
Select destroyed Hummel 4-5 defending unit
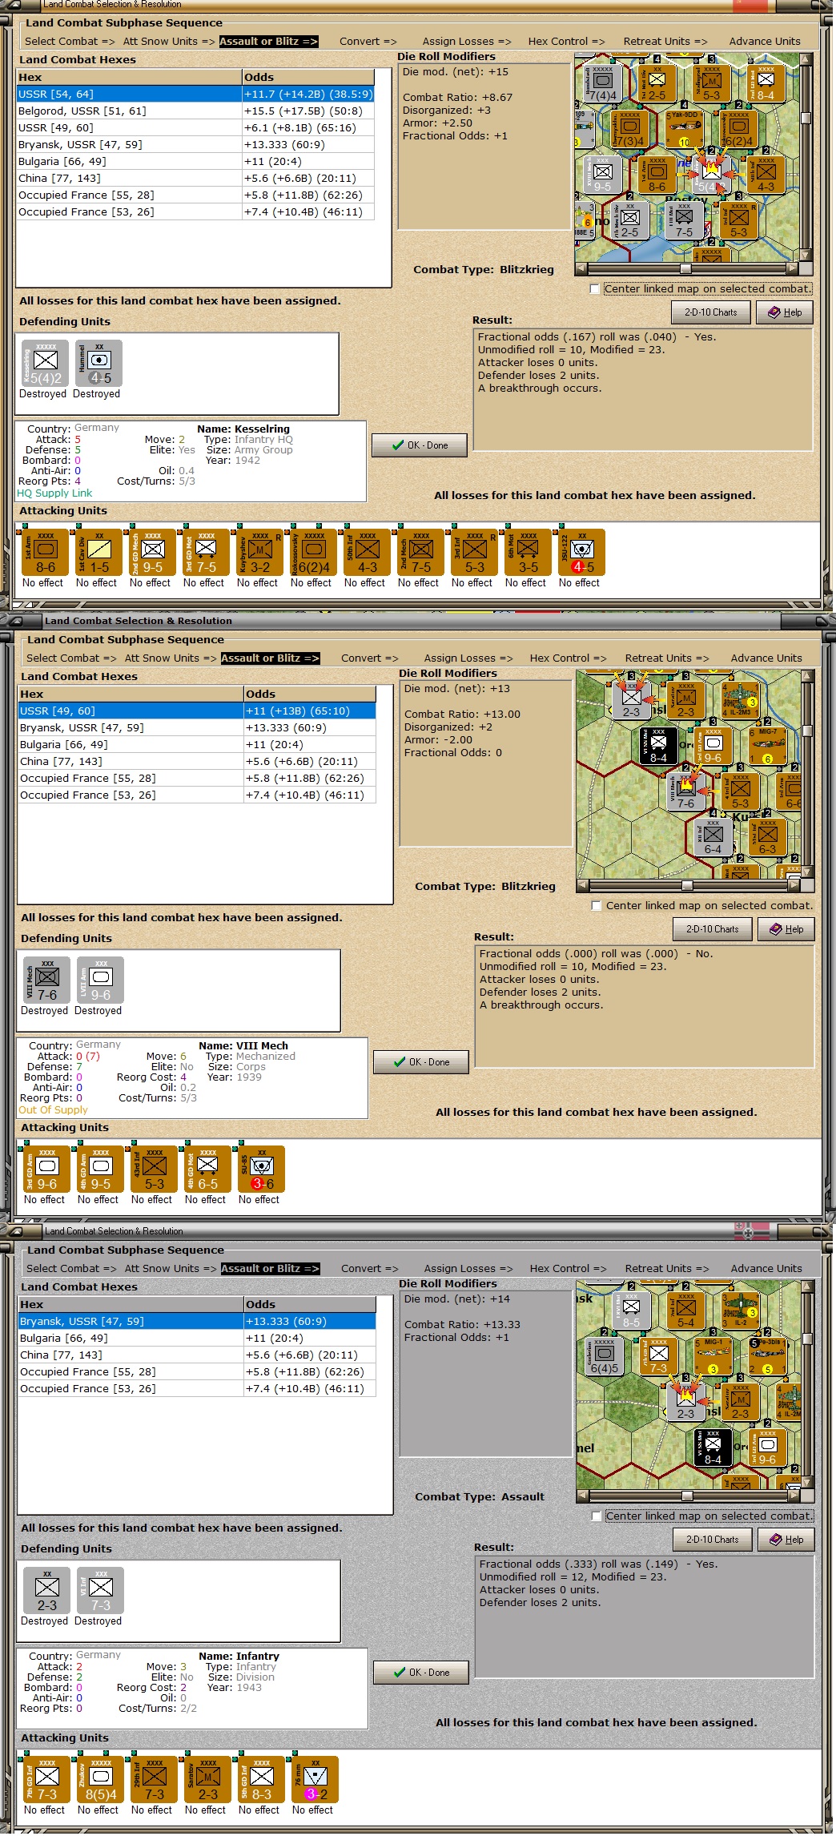(x=99, y=363)
